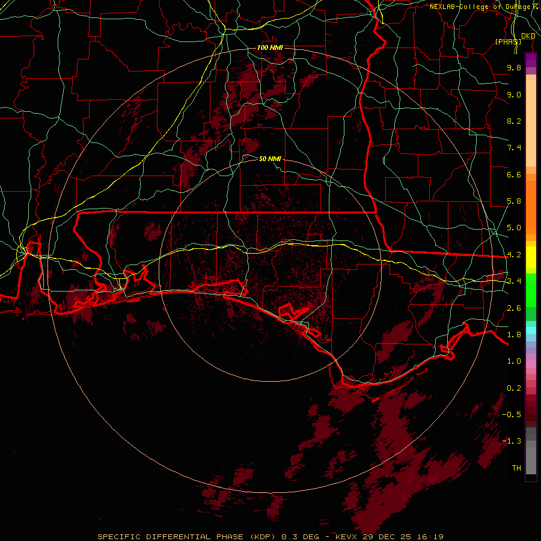Click the [PHAS] label above the color bar
541x541 pixels.
(508, 41)
